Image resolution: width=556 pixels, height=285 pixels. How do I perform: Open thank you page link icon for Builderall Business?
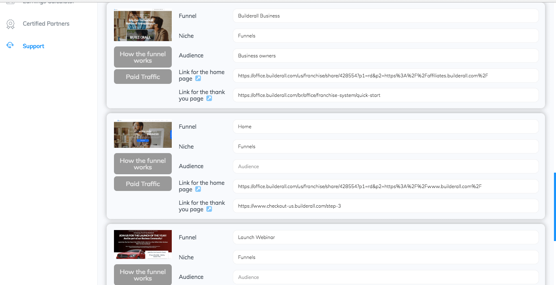pos(209,99)
